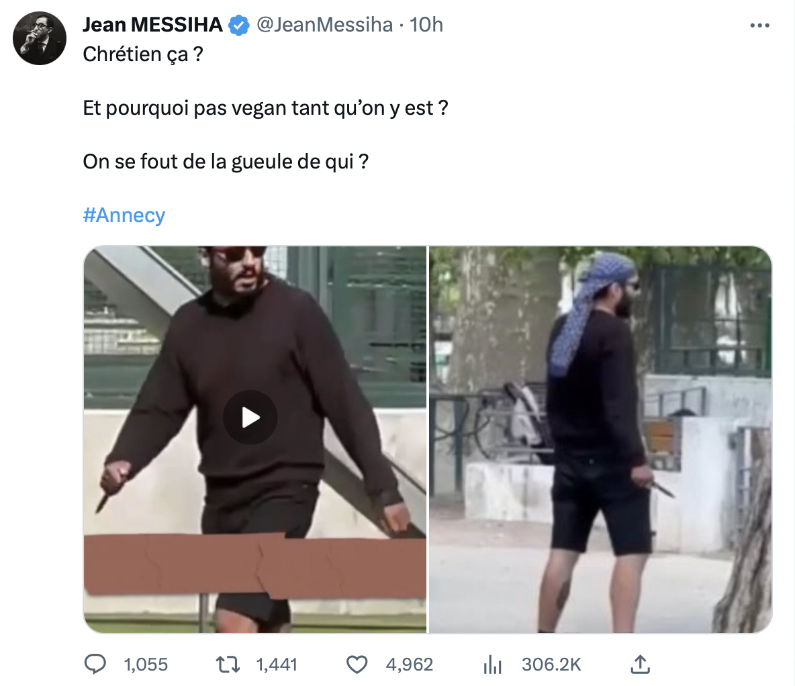Open the right media image
The width and height of the screenshot is (795, 686).
coord(600,440)
